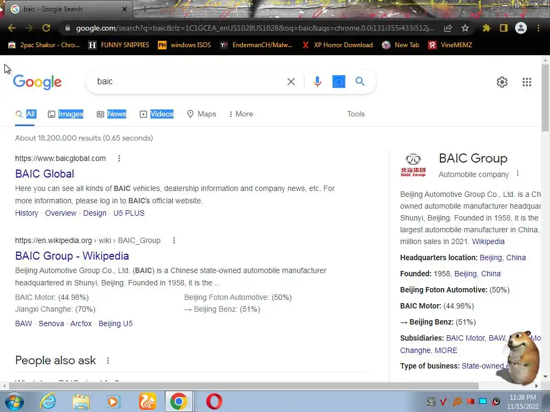Open the New Tab bookmark
The image size is (550, 412).
[401, 45]
